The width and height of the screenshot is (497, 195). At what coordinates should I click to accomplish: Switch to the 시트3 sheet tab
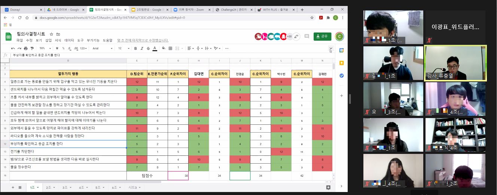pyautogui.click(x=134, y=188)
